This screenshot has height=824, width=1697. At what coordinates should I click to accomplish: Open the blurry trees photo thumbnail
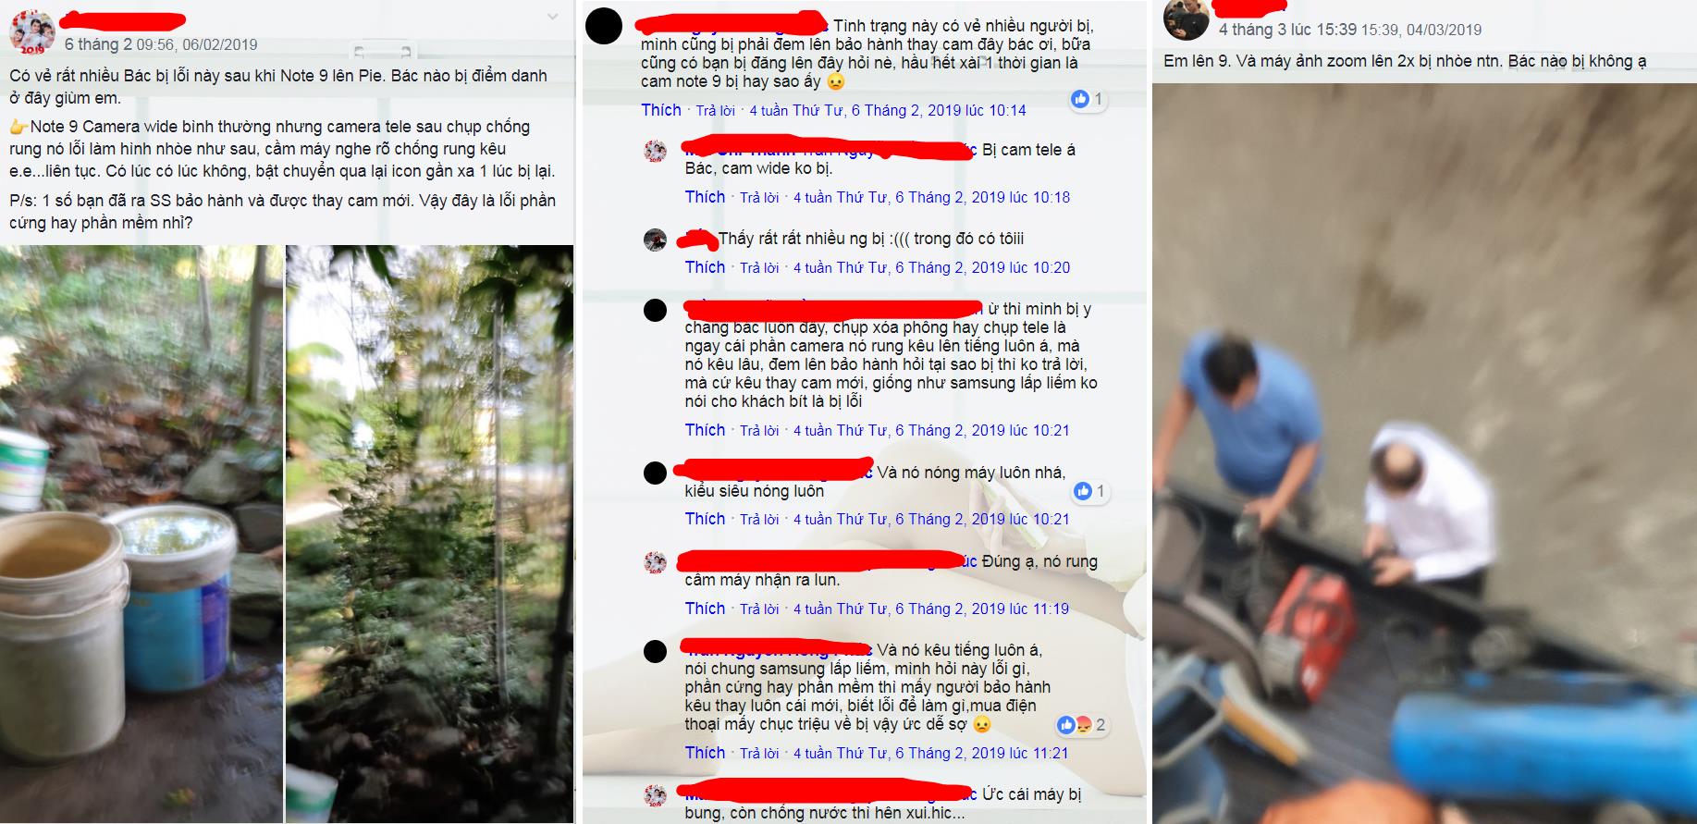429,534
